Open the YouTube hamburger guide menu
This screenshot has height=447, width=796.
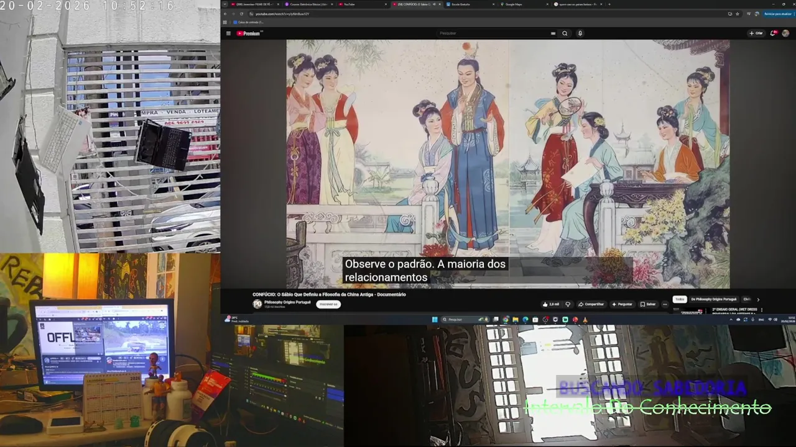tap(228, 34)
